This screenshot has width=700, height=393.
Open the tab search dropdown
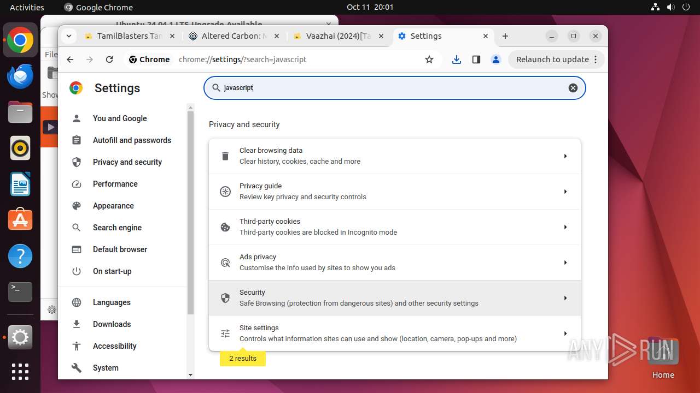[x=68, y=36]
